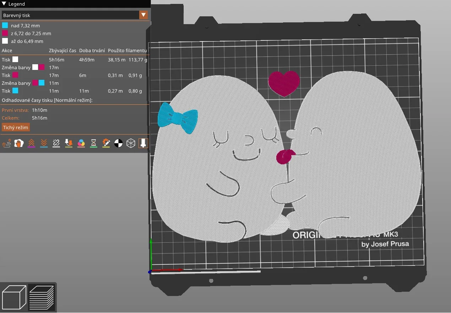Viewport: 451px width, 313px height.
Task: Toggle cyan legend range 'nad 7,32 mm'
Action: (x=5, y=25)
